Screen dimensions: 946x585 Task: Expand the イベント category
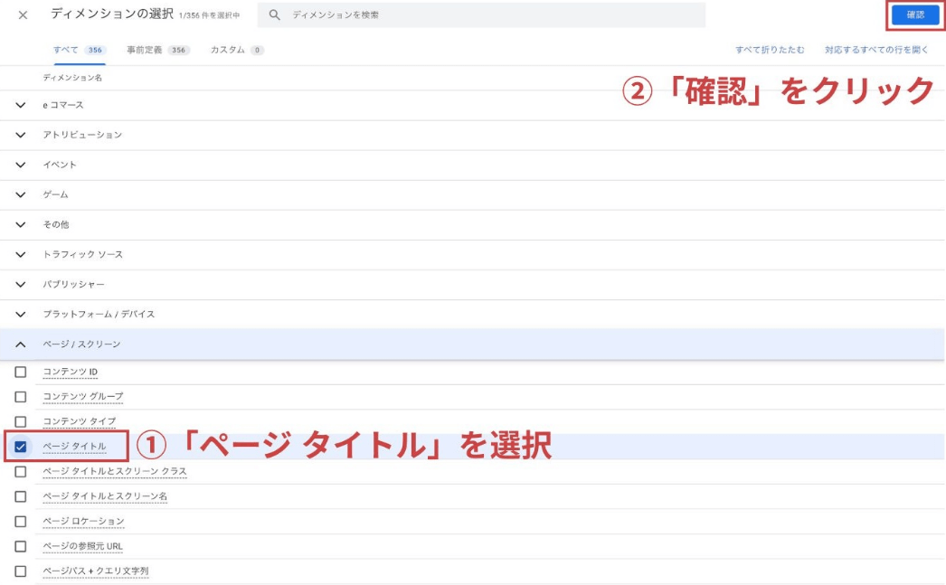tap(21, 165)
